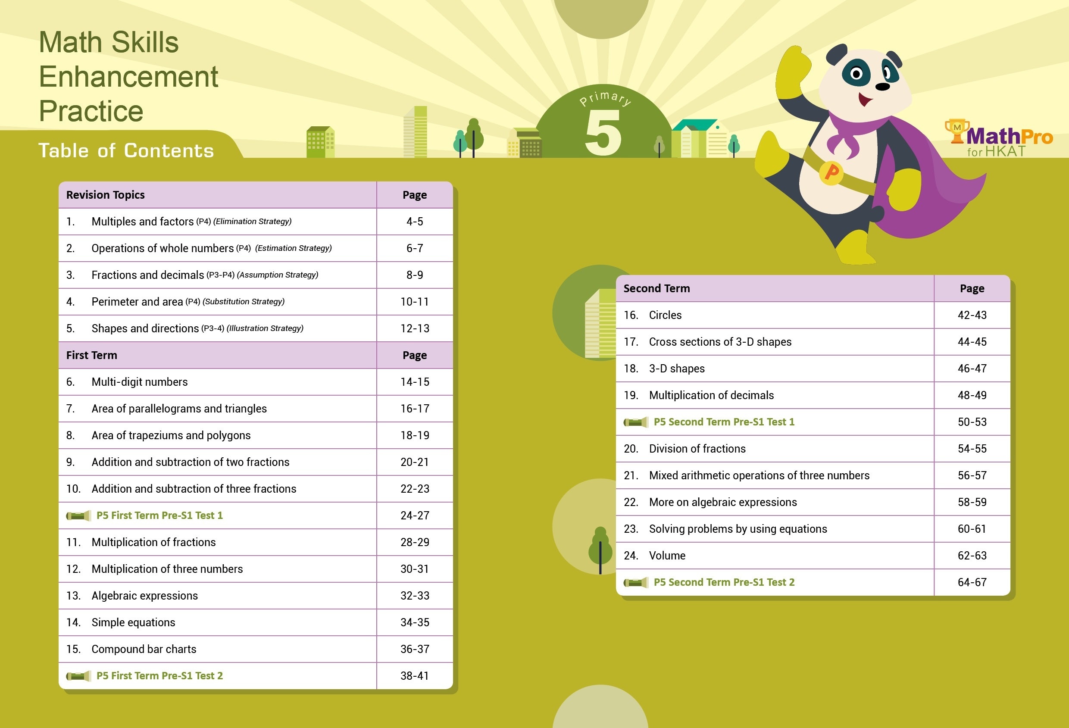
Task: Click page range 10-11
Action: [414, 302]
